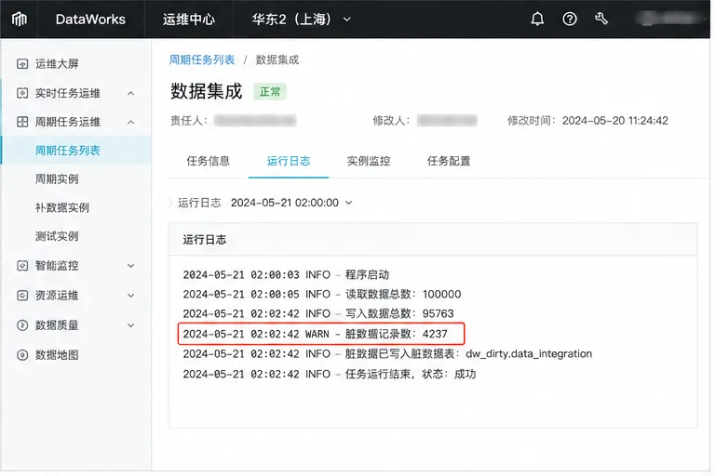
Task: Click the blurred user account area
Action: (x=669, y=19)
